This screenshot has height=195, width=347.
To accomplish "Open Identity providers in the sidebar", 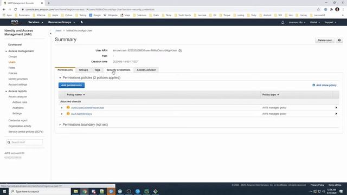I will tap(18, 79).
